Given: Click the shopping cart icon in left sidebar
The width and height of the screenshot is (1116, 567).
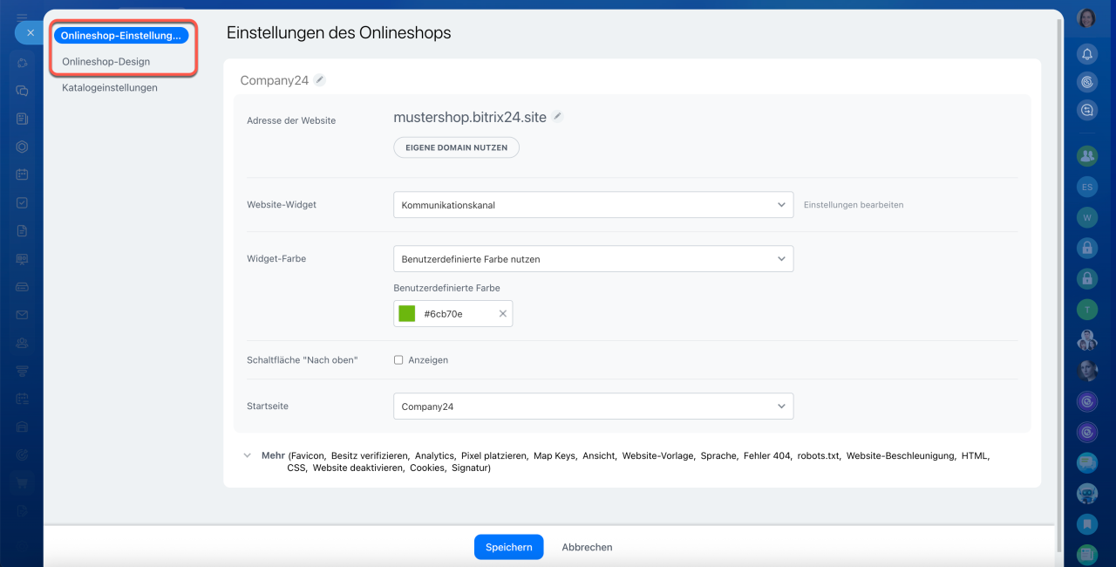Looking at the screenshot, I should pyautogui.click(x=22, y=482).
